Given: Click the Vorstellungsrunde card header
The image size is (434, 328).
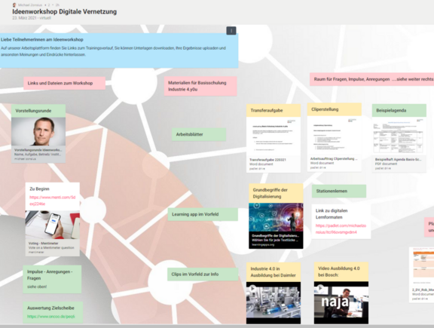Looking at the screenshot, I should [38, 111].
